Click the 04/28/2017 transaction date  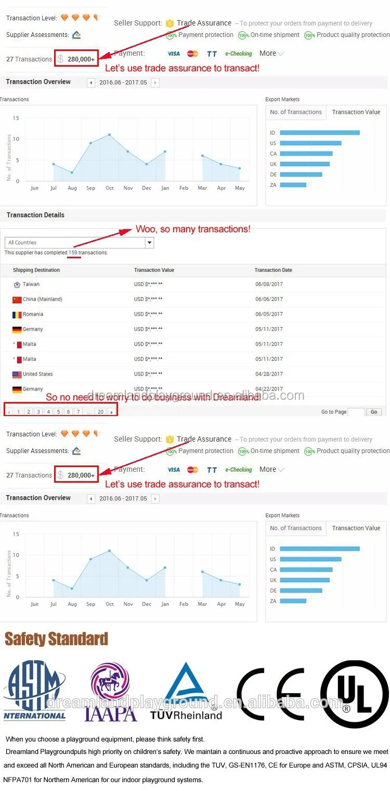point(269,374)
